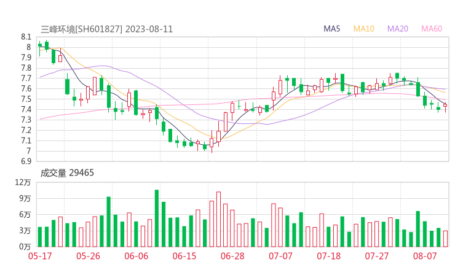Click the 07-07 date label
Screen dimensions: 455x270
[x=280, y=256]
